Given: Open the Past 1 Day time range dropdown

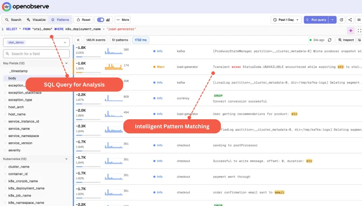Looking at the screenshot, I should point(286,20).
